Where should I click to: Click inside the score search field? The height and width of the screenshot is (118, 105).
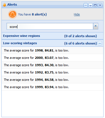pyautogui.click(x=50, y=26)
